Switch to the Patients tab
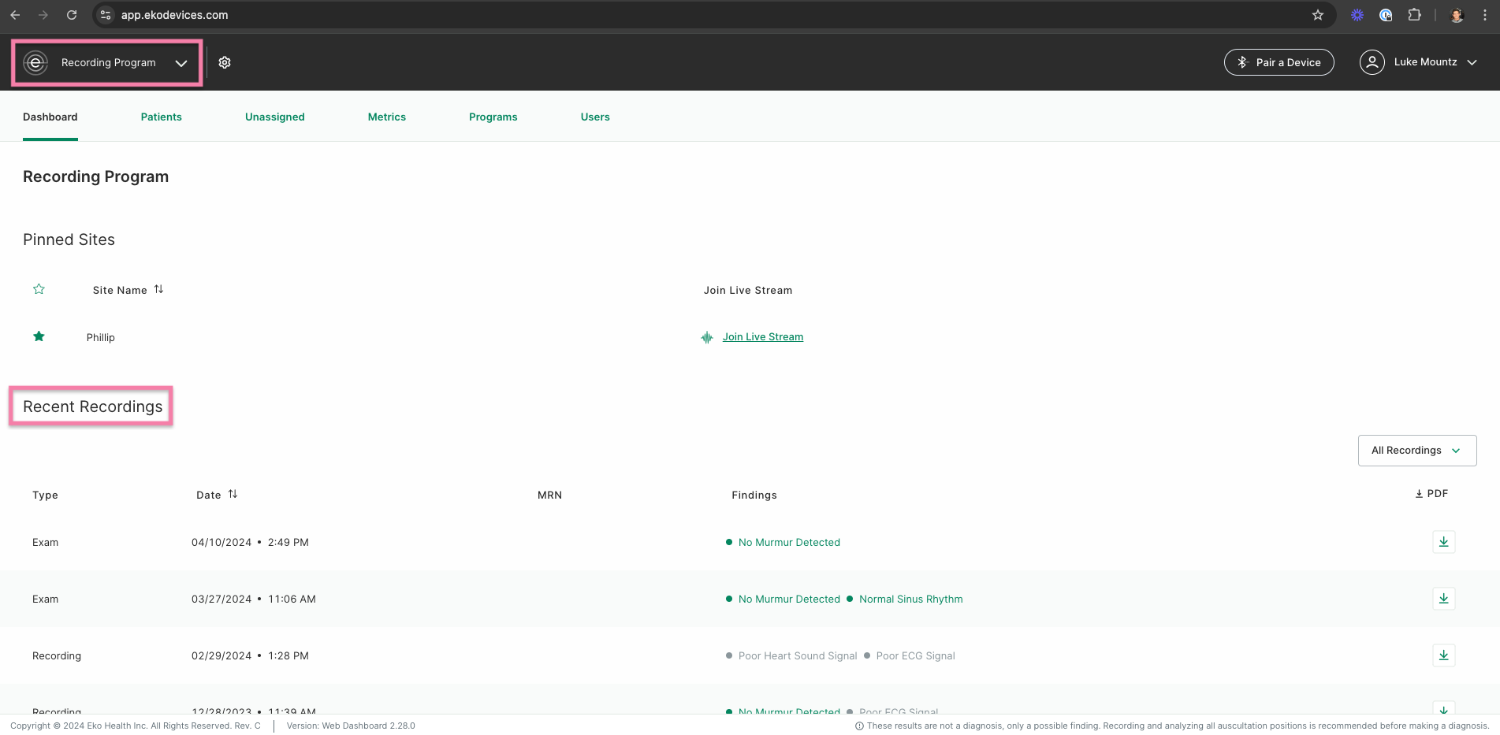Viewport: 1500px width, 735px height. pos(162,117)
